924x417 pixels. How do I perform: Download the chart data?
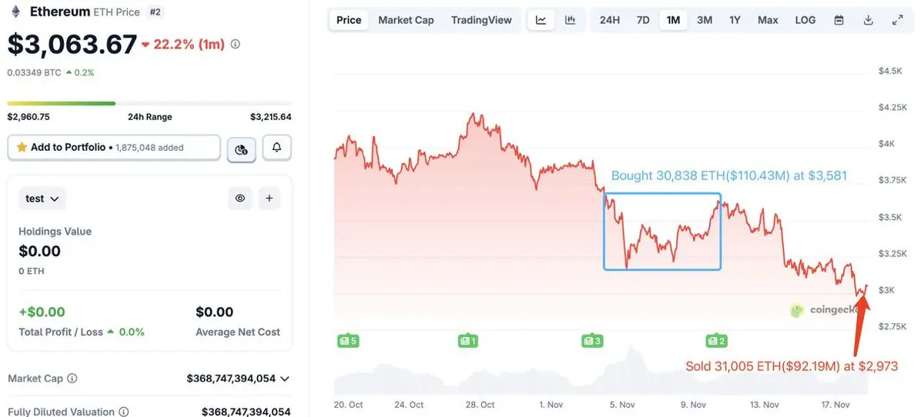coord(869,20)
